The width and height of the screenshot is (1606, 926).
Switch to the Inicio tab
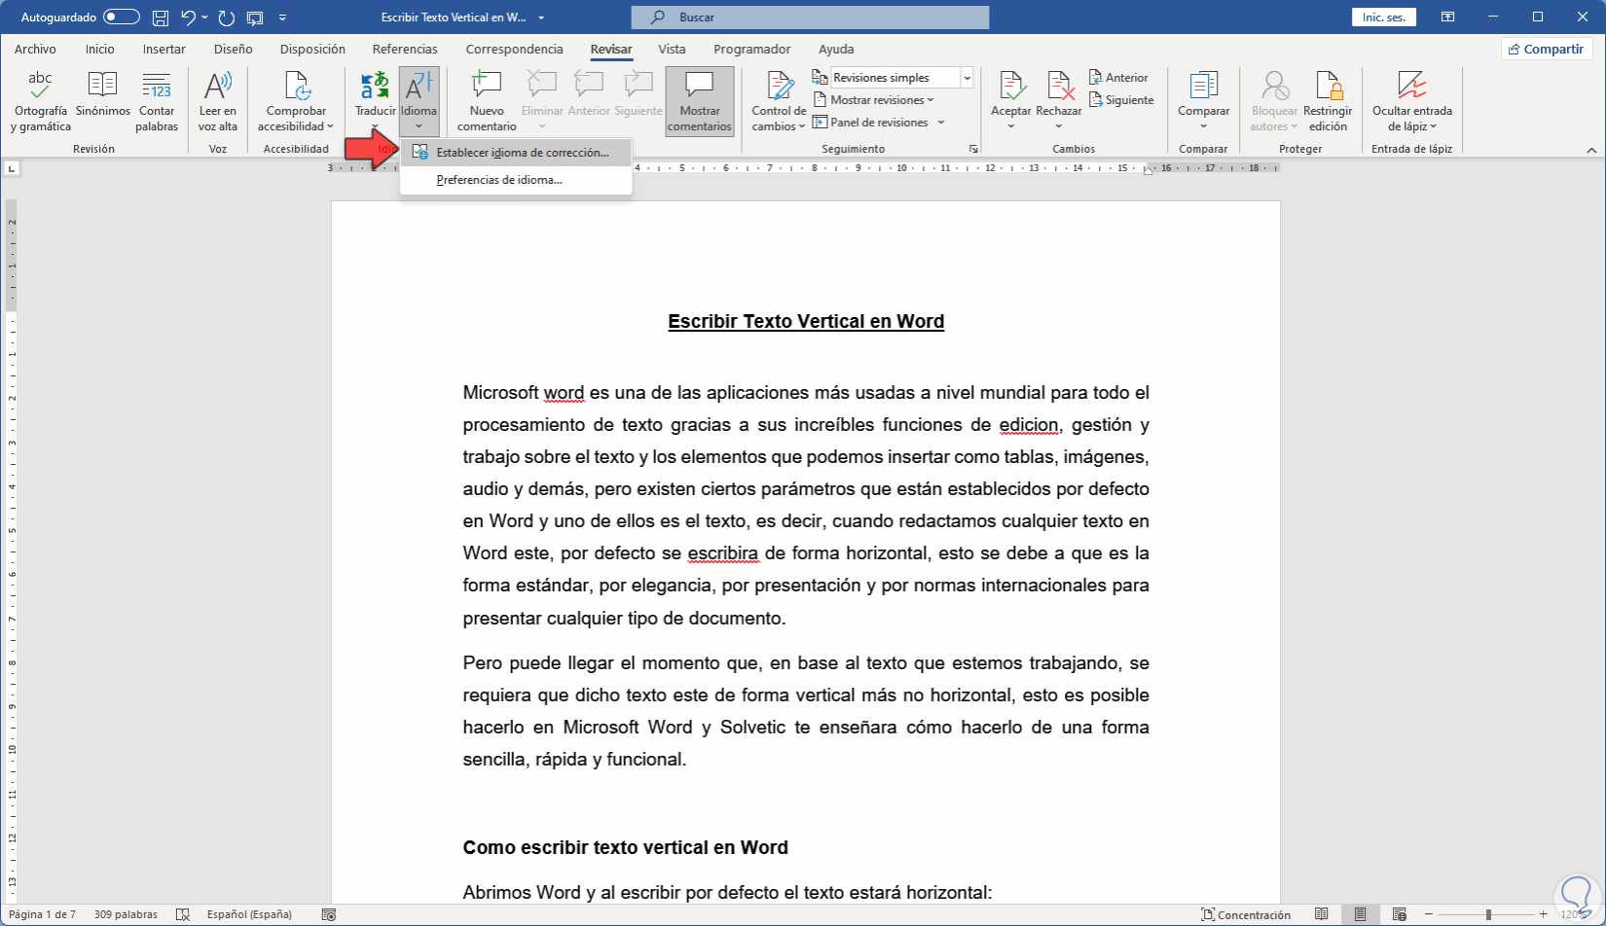[99, 49]
